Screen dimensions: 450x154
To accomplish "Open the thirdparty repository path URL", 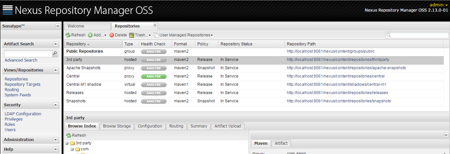I will point(338,60).
